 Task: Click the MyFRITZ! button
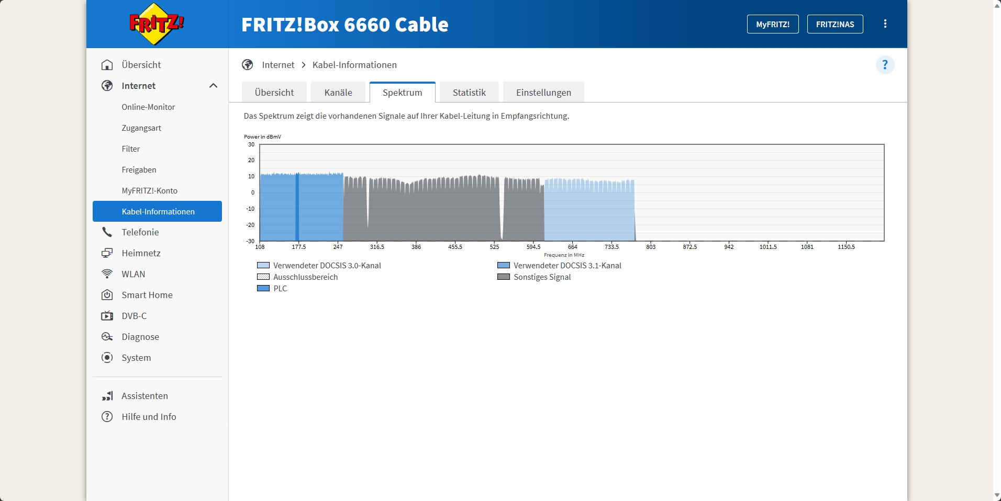coord(773,24)
